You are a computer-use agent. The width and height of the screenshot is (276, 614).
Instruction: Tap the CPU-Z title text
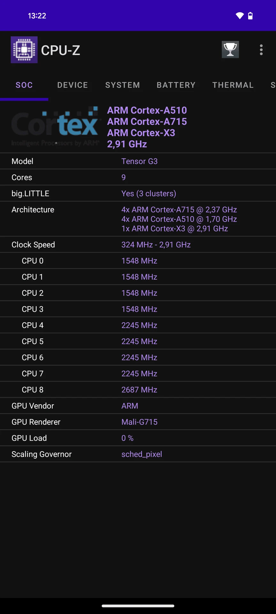(x=61, y=50)
